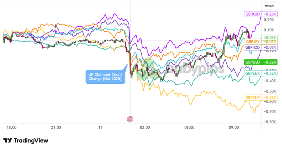This screenshot has height=149, width=282.
Task: Click the +0.03% green value tag
Action: tap(270, 37)
